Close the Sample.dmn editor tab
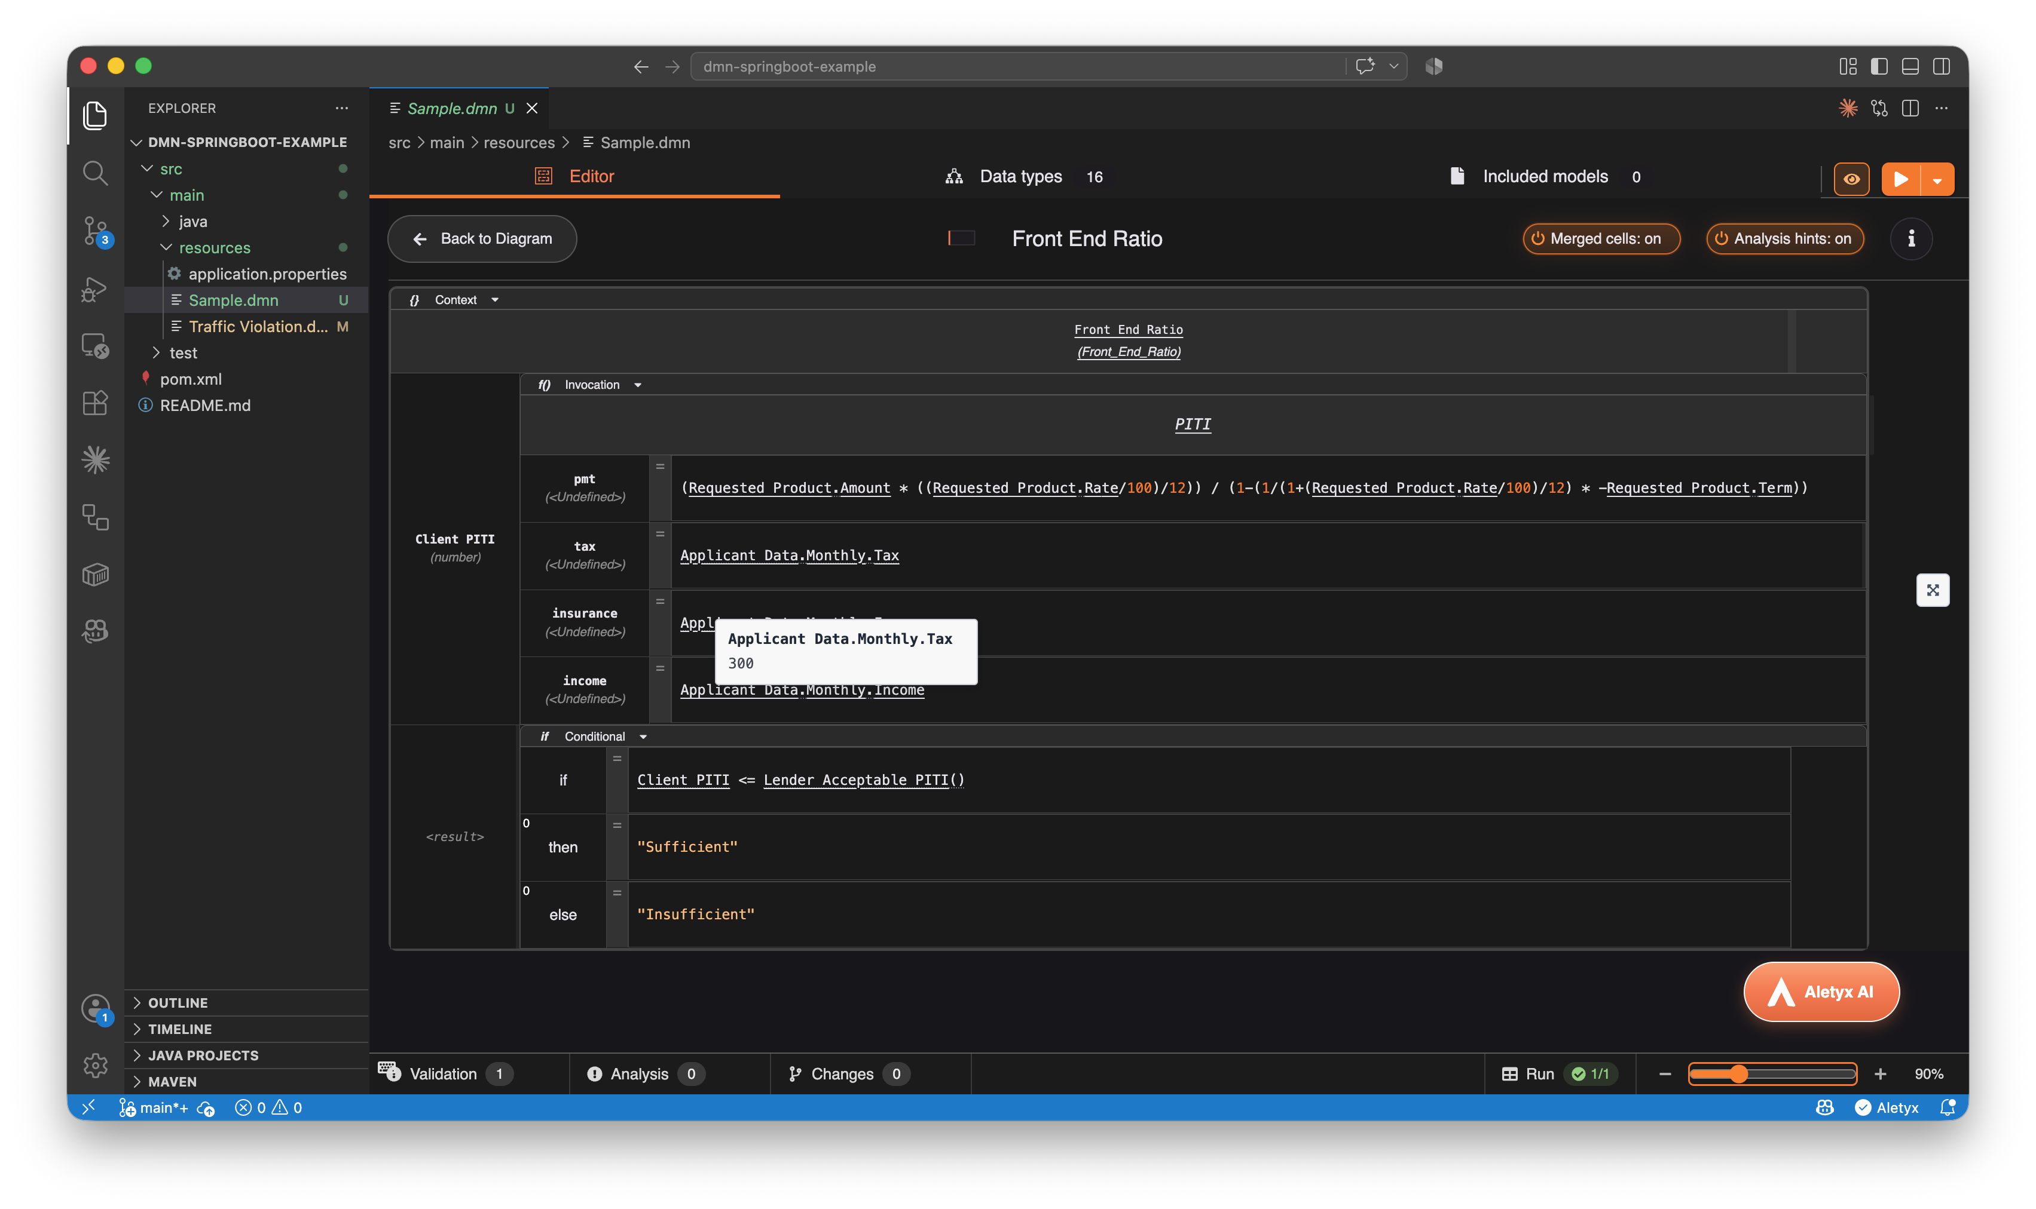2036x1209 pixels. coord(532,108)
